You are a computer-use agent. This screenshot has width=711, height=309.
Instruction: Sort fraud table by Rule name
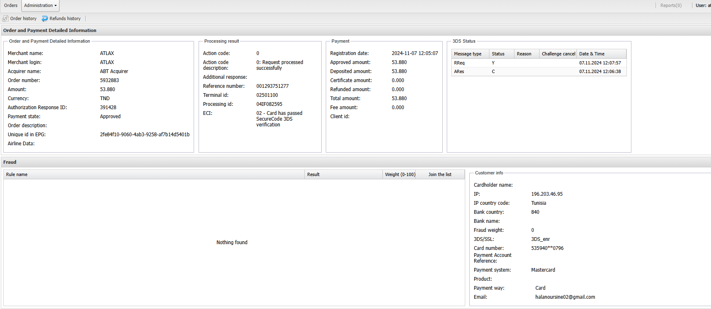[x=17, y=174]
